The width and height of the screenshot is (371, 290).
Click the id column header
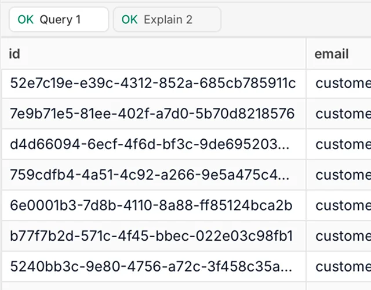coord(153,54)
